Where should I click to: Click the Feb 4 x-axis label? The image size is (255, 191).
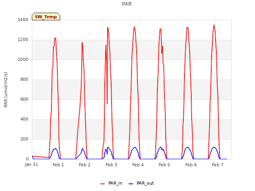(138, 165)
